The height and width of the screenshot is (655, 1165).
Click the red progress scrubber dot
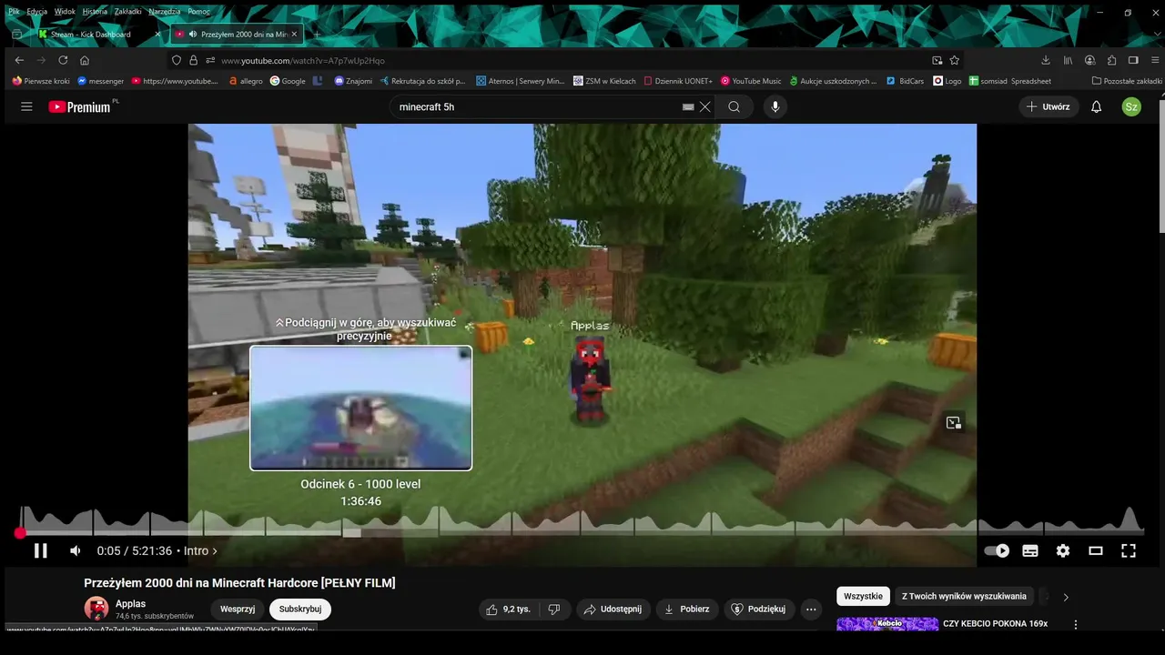pyautogui.click(x=20, y=533)
